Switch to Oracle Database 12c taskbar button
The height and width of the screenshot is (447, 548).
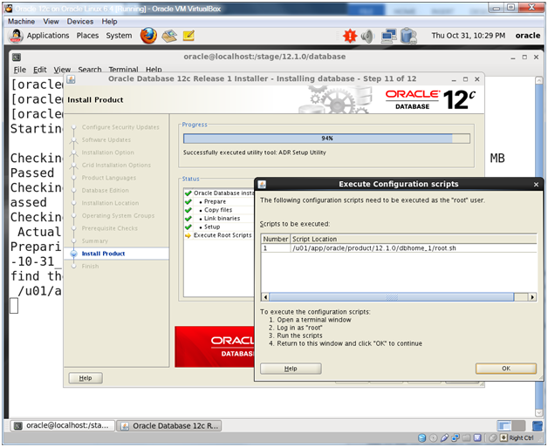click(x=171, y=426)
